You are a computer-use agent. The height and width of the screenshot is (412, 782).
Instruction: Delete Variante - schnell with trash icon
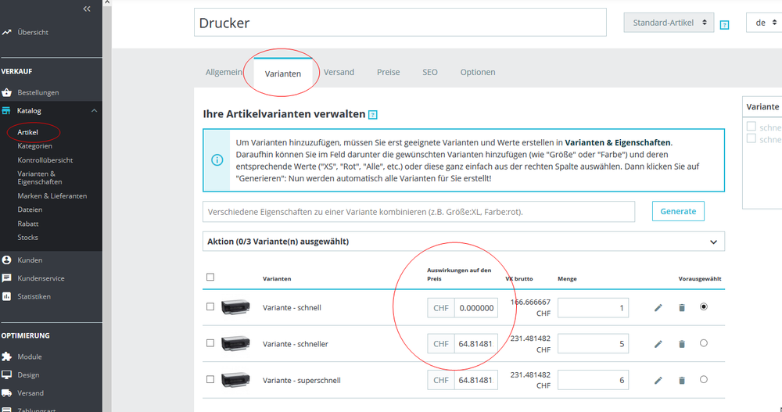pyautogui.click(x=682, y=308)
